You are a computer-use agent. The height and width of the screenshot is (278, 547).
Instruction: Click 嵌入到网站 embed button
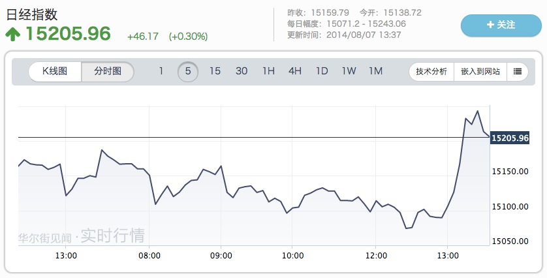(480, 72)
